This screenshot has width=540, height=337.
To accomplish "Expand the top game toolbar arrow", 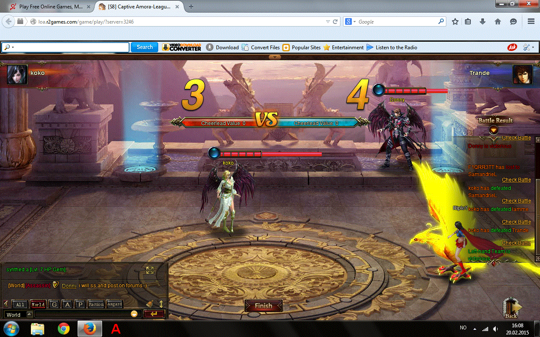I will [x=275, y=57].
